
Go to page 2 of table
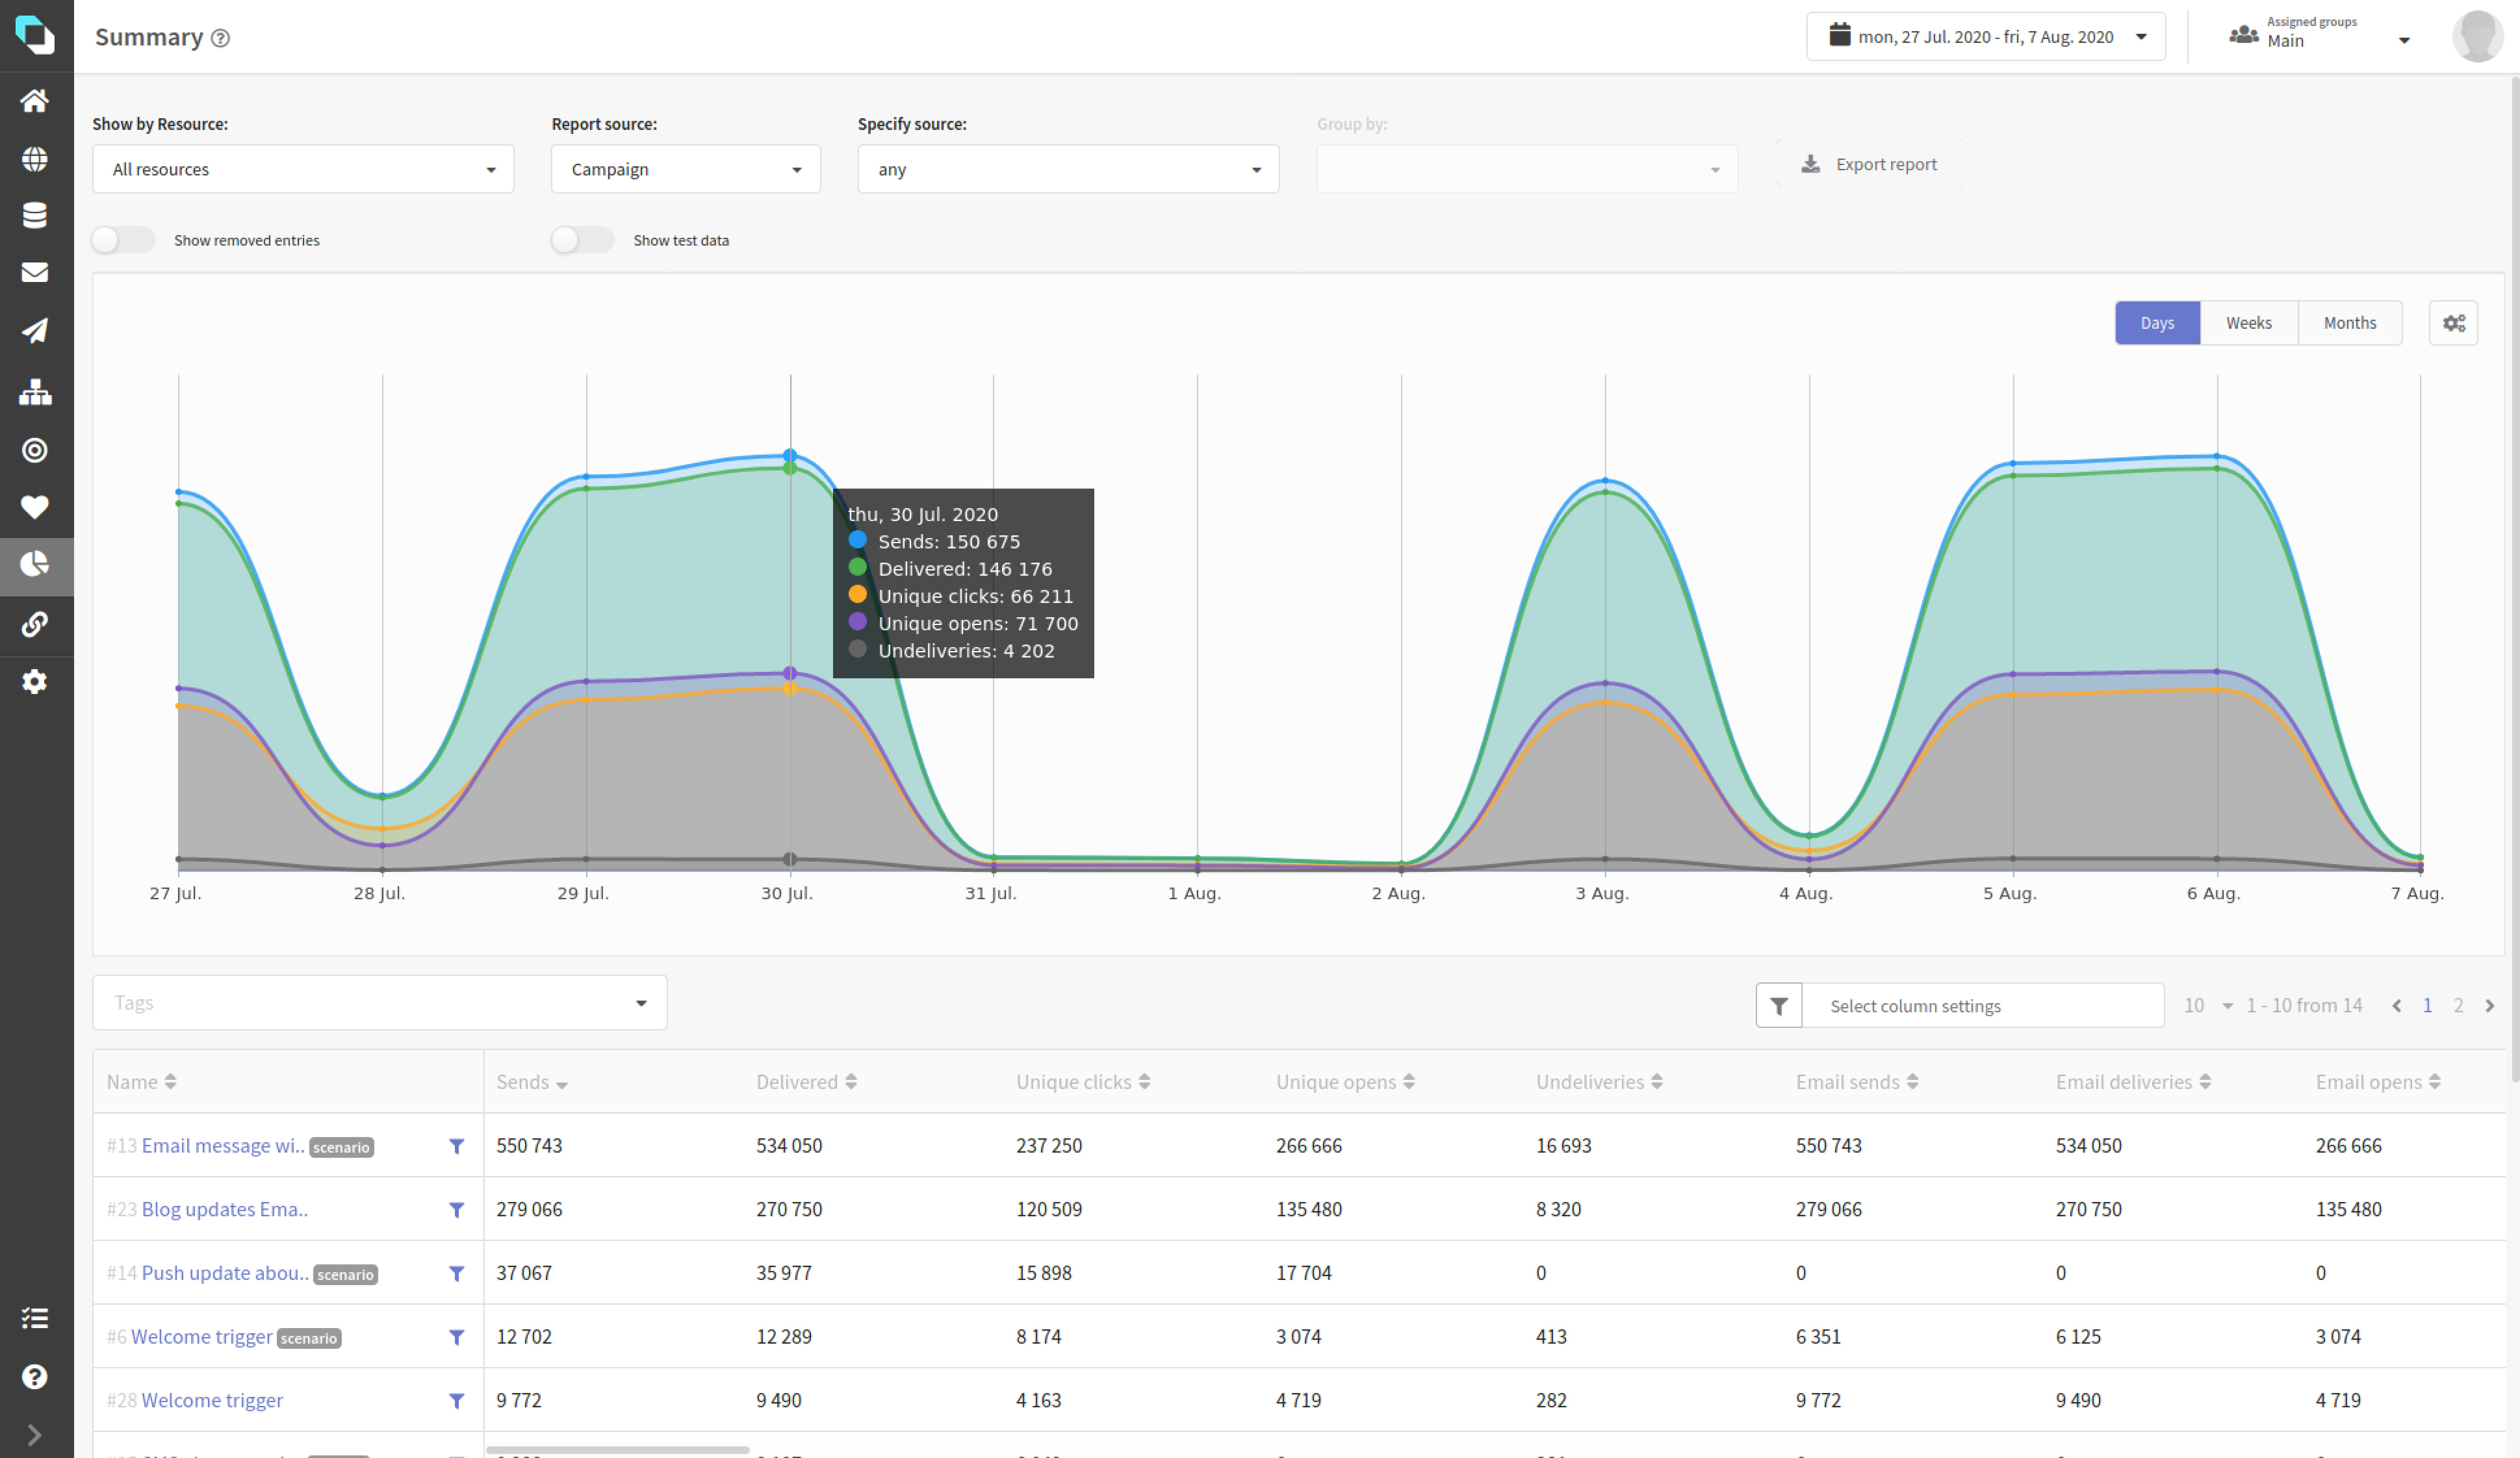pos(2458,1006)
